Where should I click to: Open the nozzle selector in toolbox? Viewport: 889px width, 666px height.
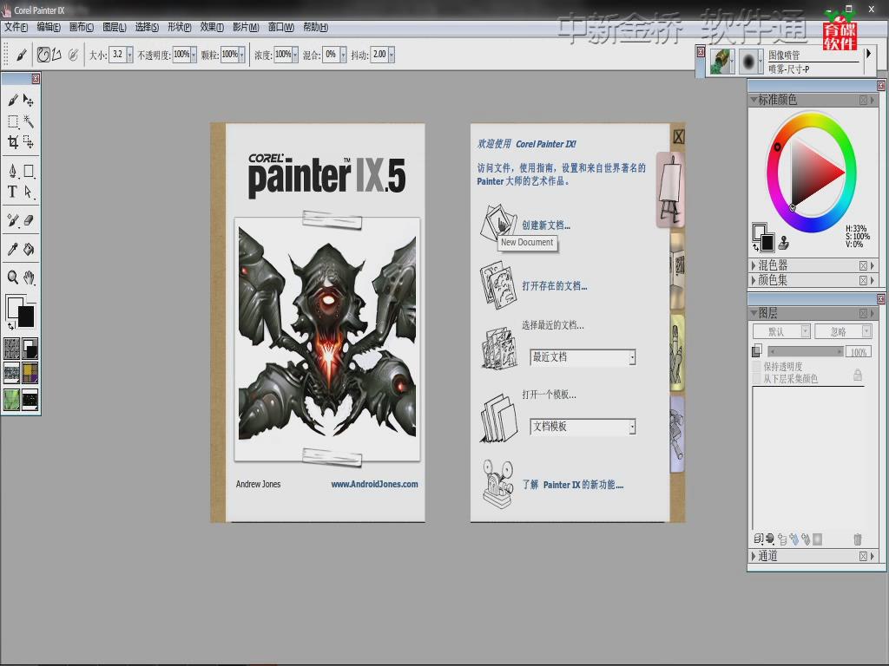coord(30,399)
